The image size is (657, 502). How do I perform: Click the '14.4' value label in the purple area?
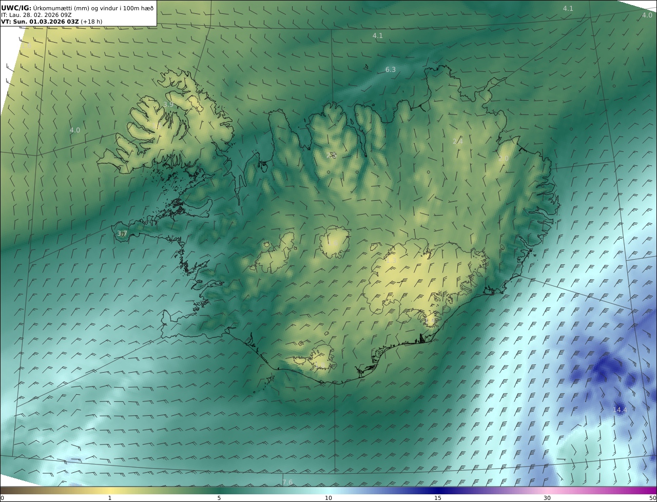[x=620, y=410]
